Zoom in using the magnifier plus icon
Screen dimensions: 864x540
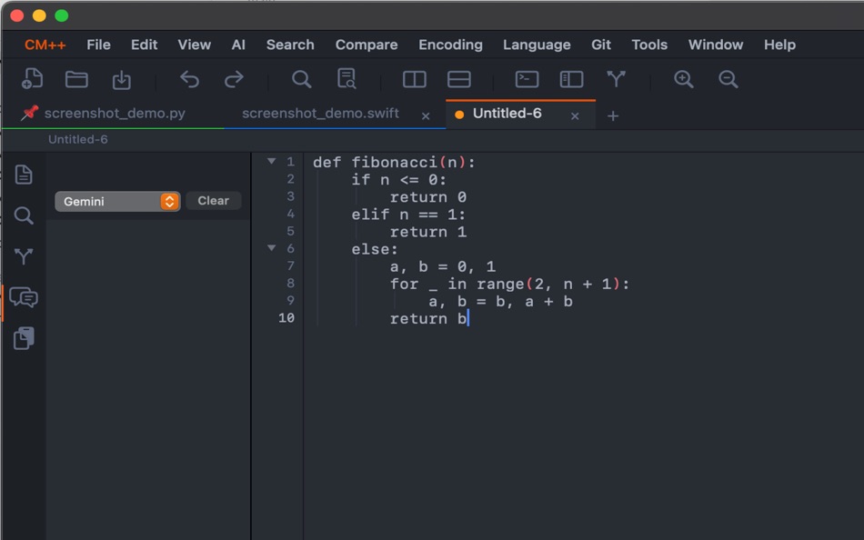[683, 79]
